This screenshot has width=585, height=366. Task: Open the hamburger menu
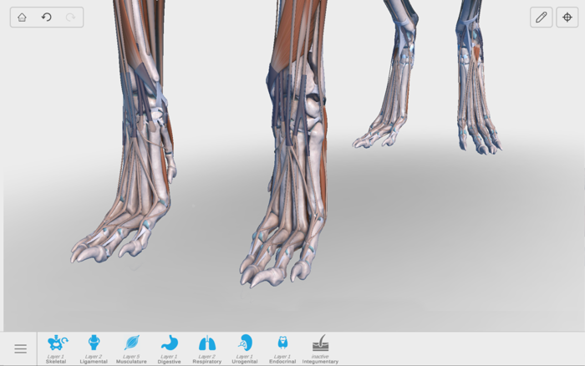click(x=21, y=348)
